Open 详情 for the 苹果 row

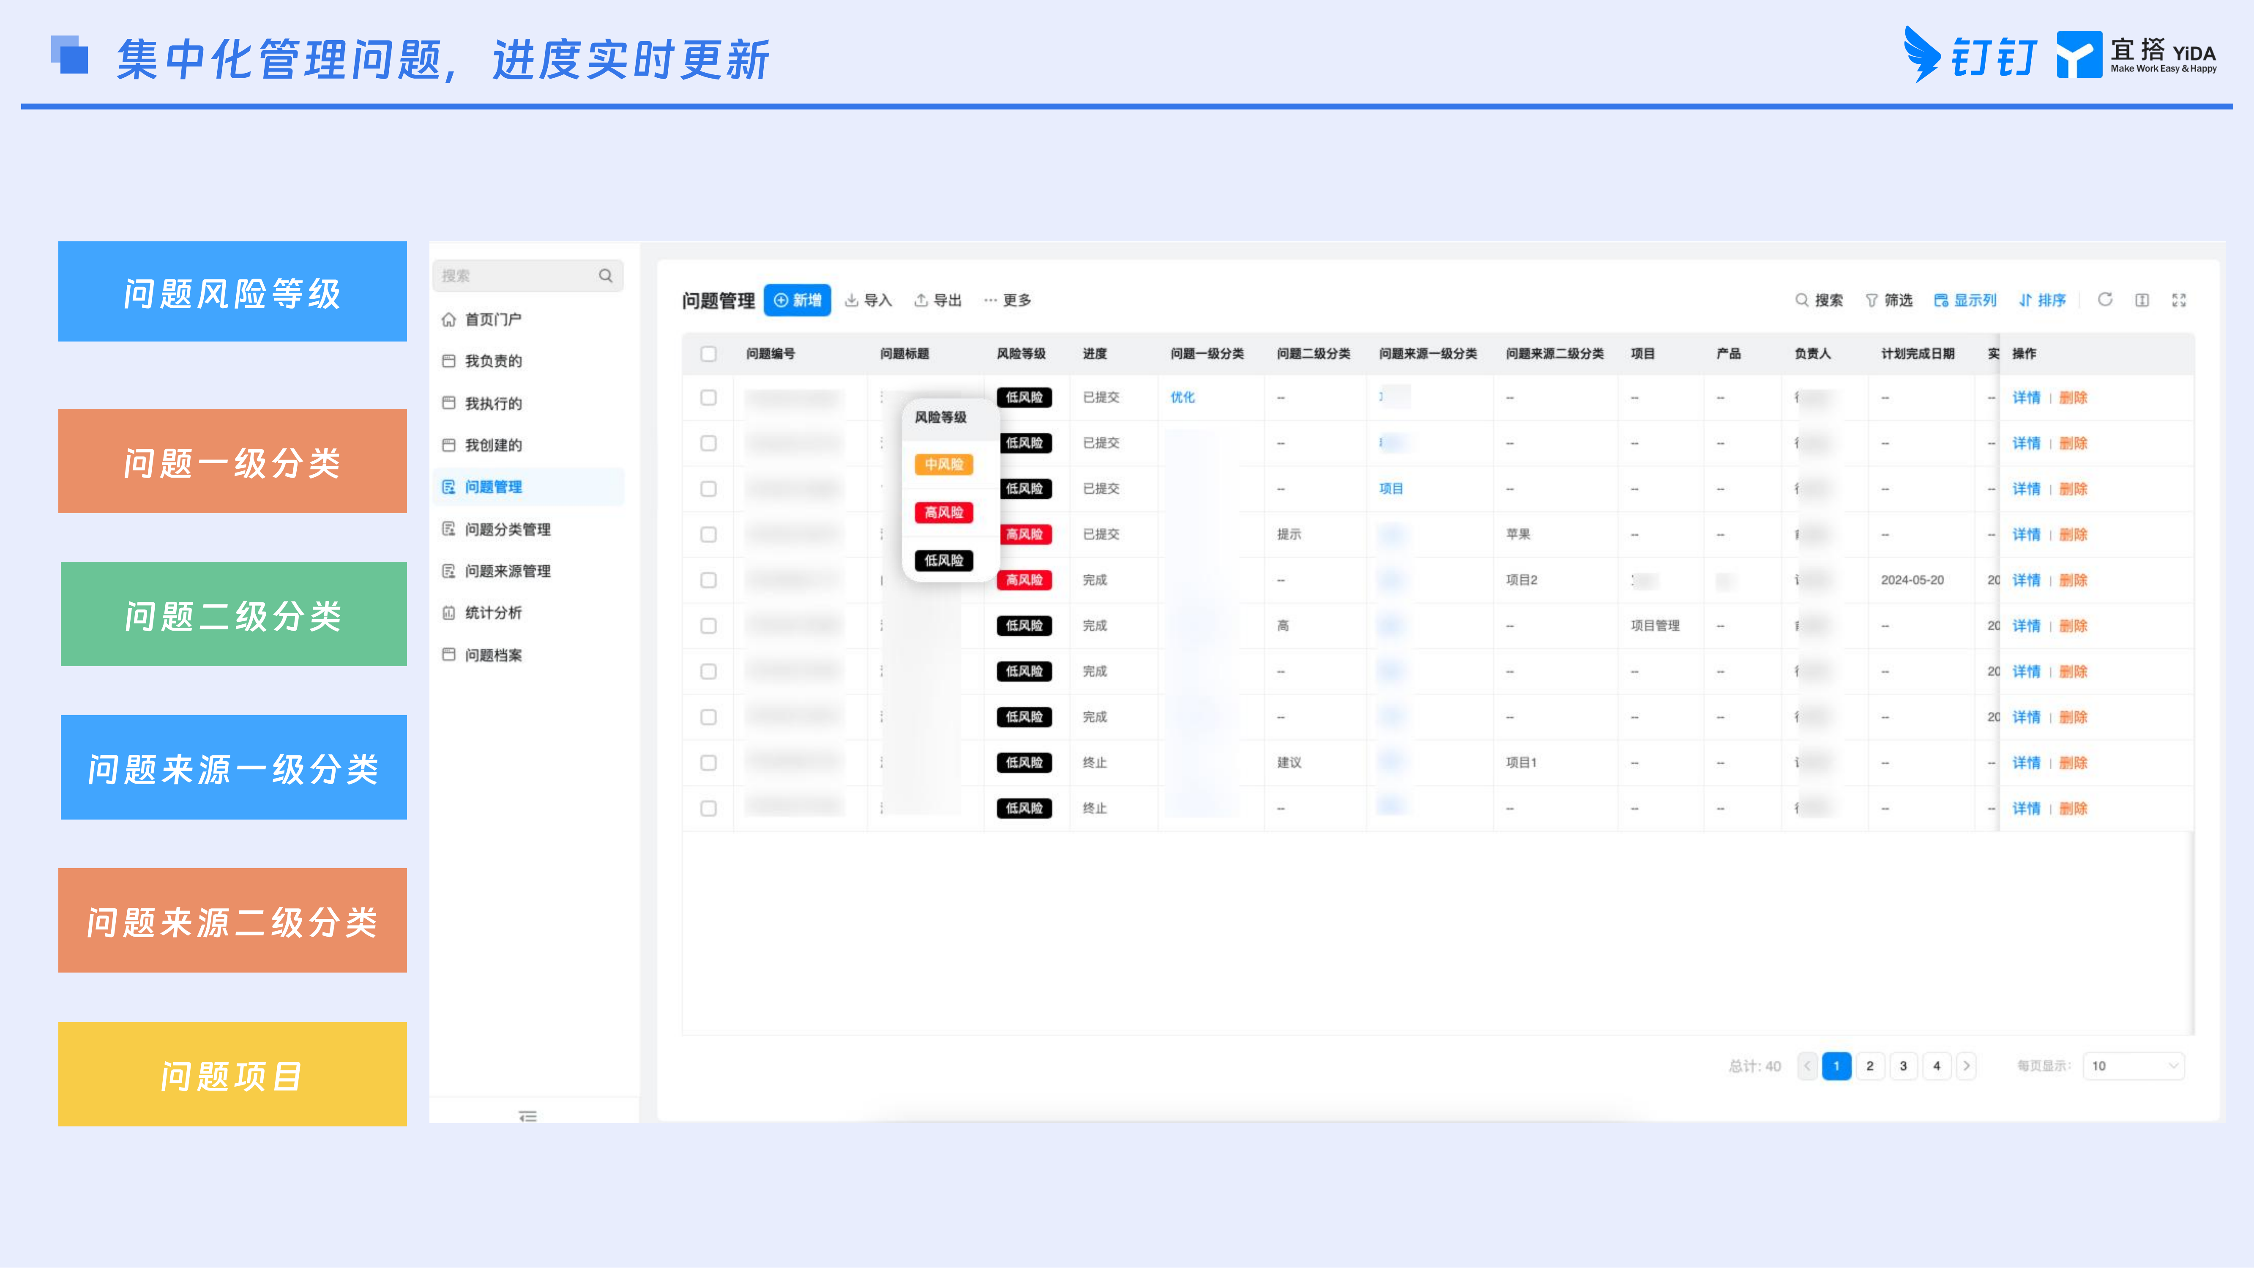(2026, 534)
